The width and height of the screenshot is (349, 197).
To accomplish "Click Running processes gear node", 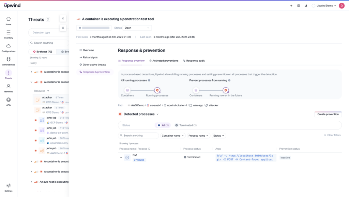I will point(157,90).
